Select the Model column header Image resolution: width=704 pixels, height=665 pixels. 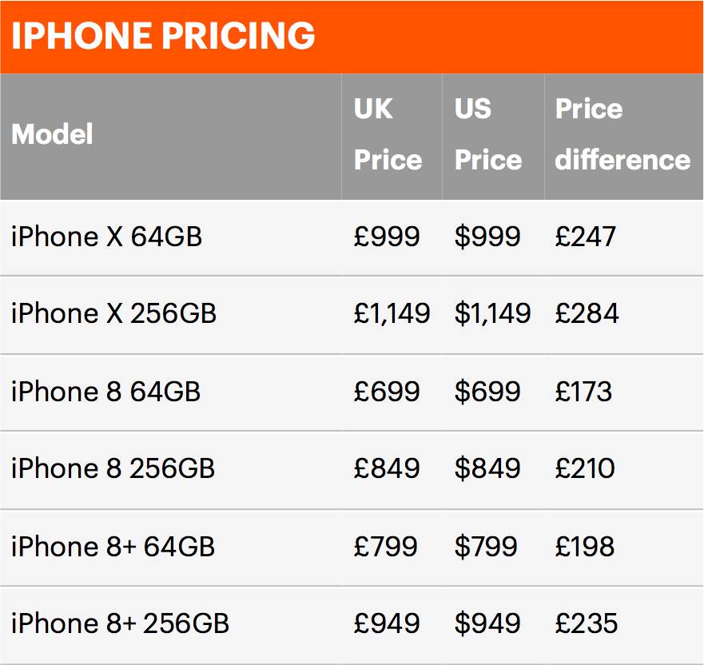[52, 134]
